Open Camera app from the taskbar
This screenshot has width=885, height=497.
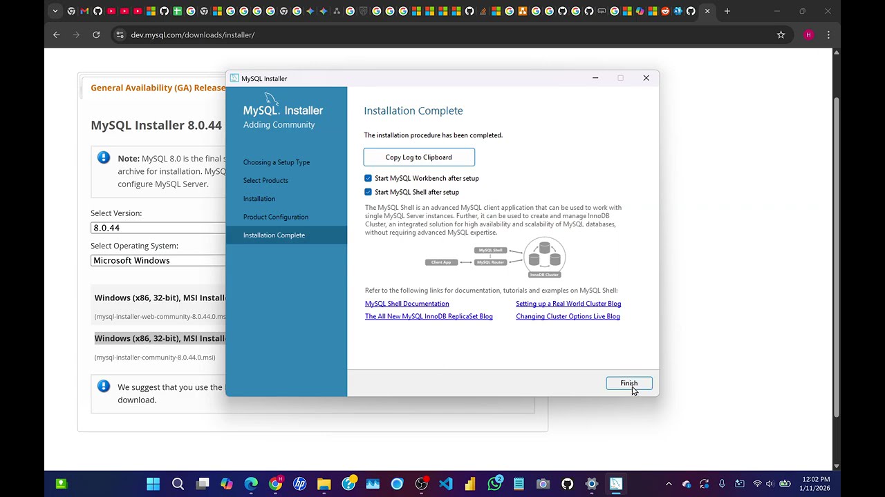pos(543,484)
